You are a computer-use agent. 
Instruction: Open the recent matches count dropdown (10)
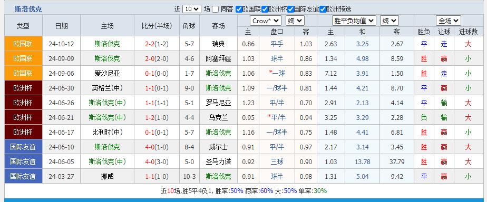[192, 9]
